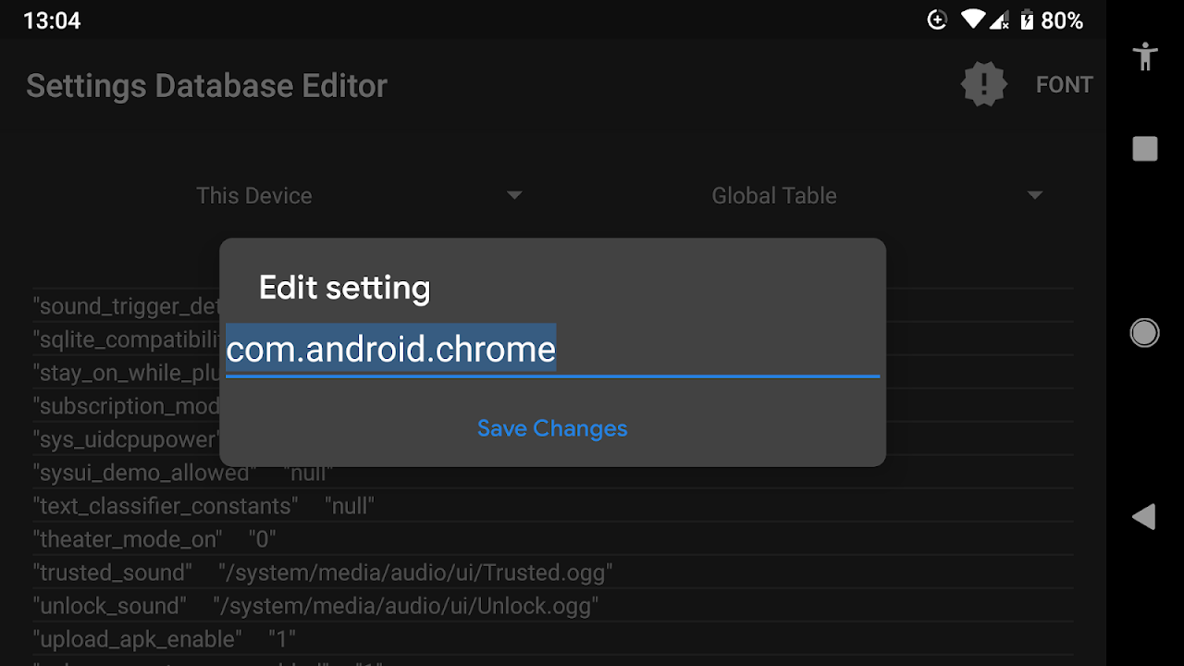Click the Wi-Fi status bar icon
Viewport: 1184px width, 666px height.
tap(973, 19)
